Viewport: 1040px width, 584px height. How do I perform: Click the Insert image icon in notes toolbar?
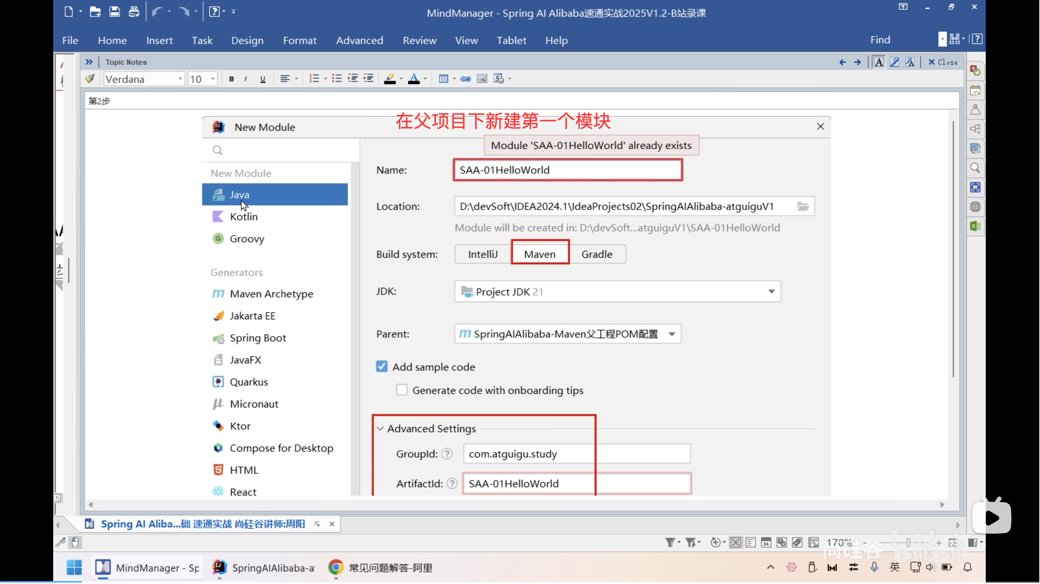482,79
